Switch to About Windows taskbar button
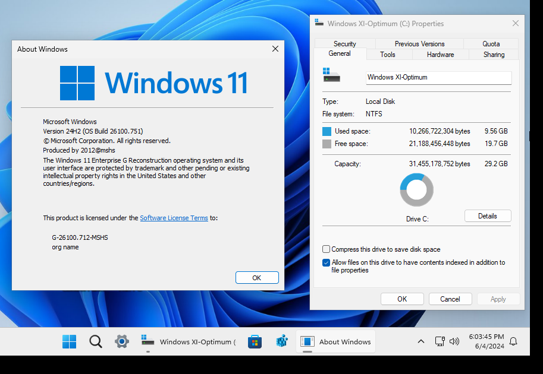 click(335, 341)
